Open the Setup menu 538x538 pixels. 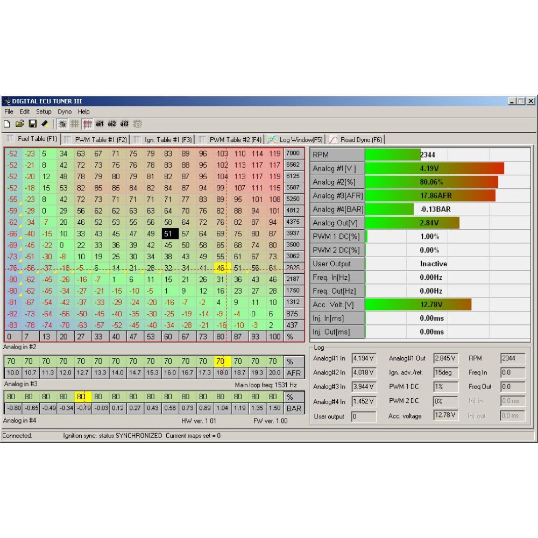[44, 112]
